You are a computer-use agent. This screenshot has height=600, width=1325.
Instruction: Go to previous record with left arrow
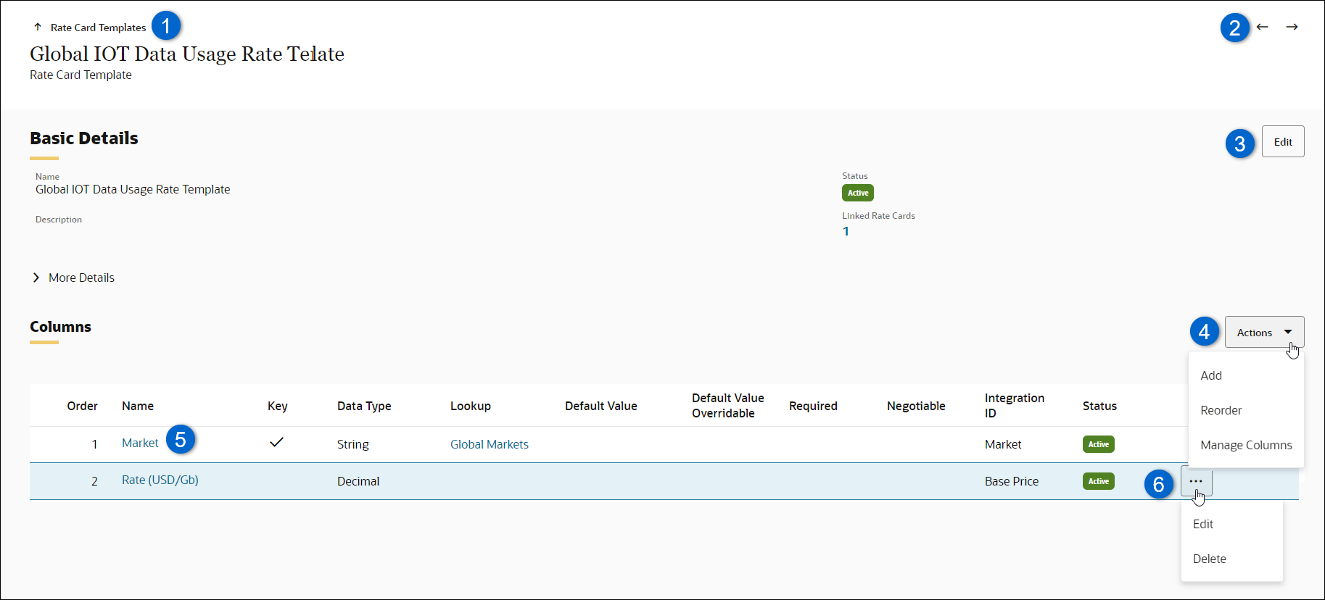[1263, 27]
